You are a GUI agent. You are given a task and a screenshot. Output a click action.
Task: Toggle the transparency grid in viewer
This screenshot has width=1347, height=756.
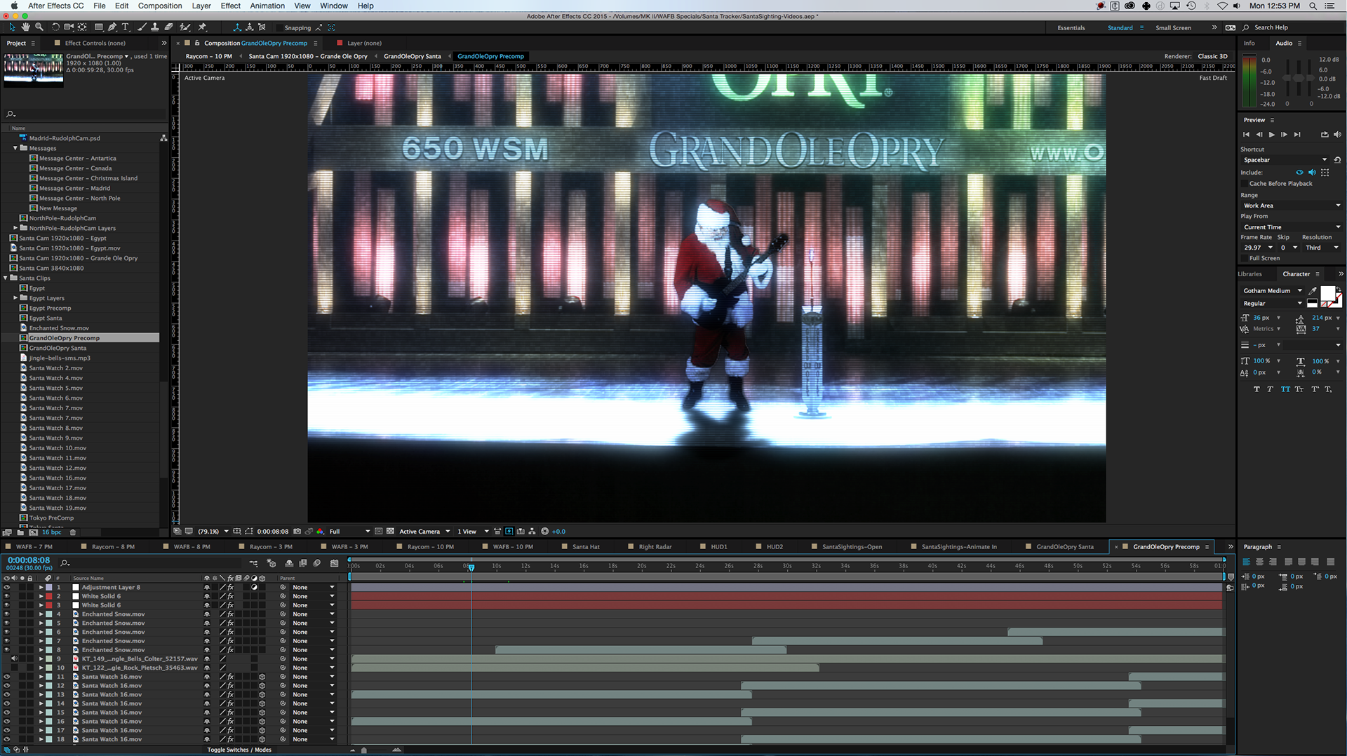tap(391, 532)
